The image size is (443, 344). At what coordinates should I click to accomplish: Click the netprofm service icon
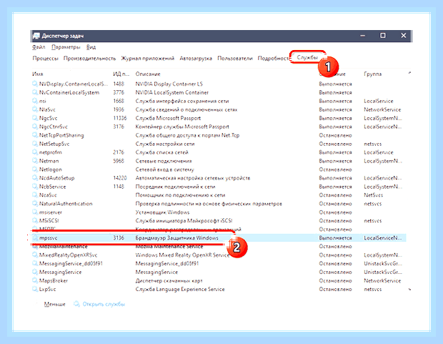point(35,152)
